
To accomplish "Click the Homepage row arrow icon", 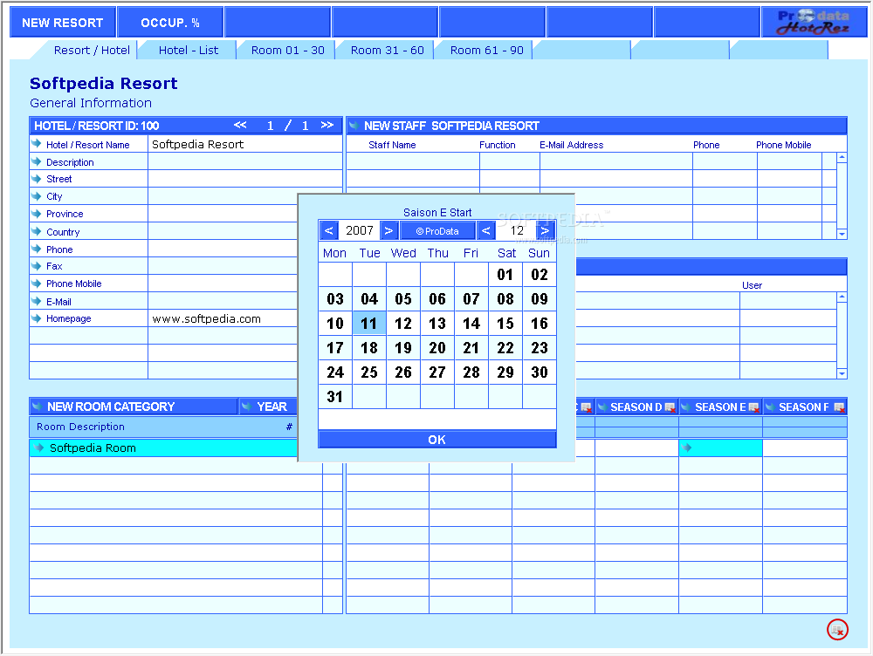I will (37, 318).
